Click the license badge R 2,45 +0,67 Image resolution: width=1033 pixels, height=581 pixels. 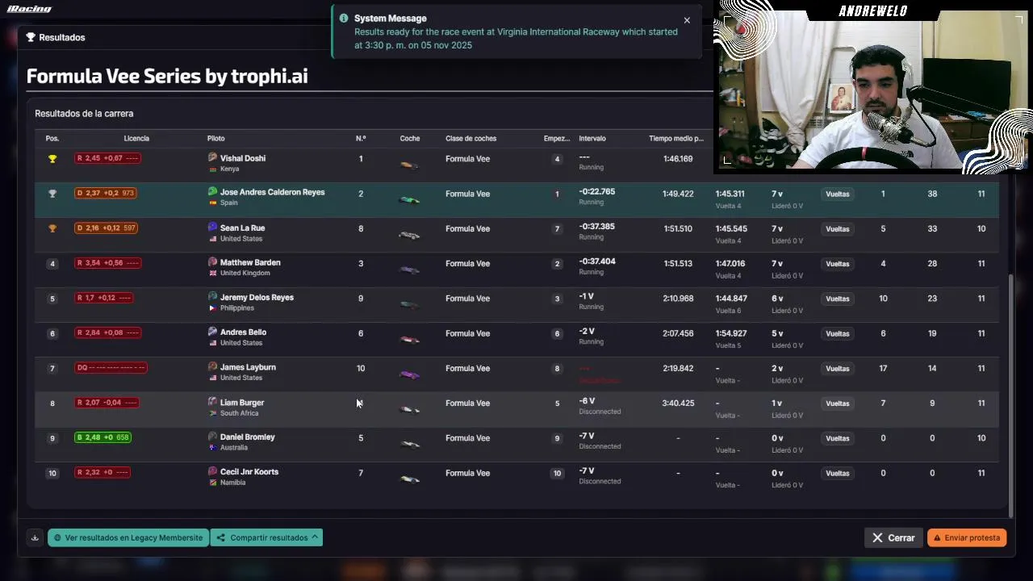click(107, 158)
